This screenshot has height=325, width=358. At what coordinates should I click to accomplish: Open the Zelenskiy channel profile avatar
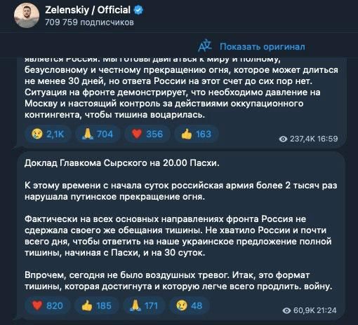click(27, 15)
